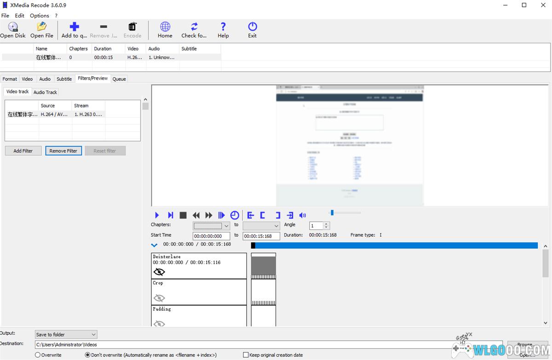Click the volume slider next to speaker
This screenshot has width=552, height=360.
click(x=345, y=212)
